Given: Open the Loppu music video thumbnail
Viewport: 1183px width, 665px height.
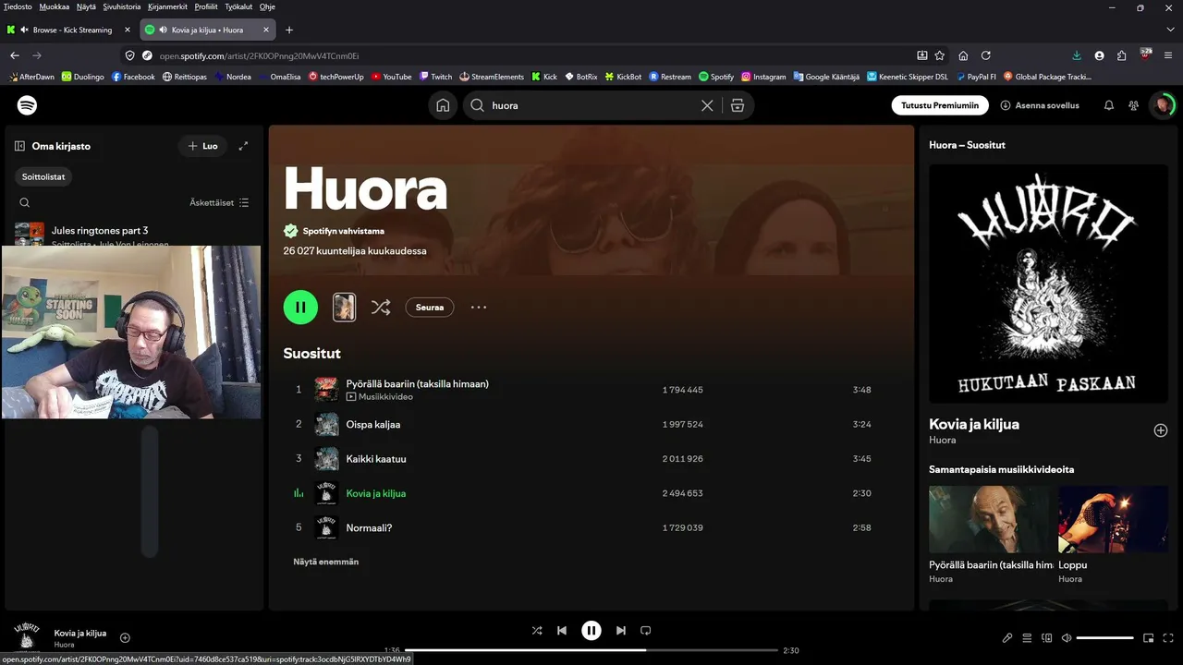Looking at the screenshot, I should pyautogui.click(x=1114, y=519).
